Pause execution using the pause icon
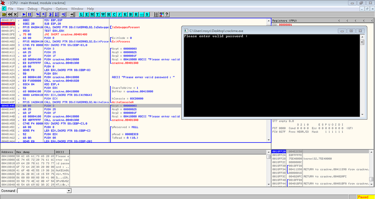Viewport: 375px width, 199px height. pyautogui.click(x=30, y=14)
